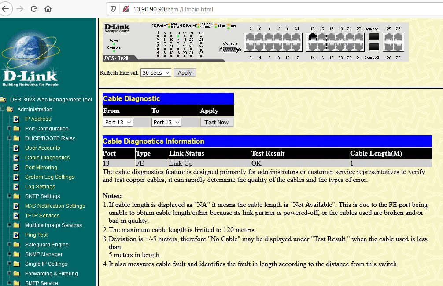Click the TFTP Services page icon
This screenshot has width=443, height=286.
(16, 216)
